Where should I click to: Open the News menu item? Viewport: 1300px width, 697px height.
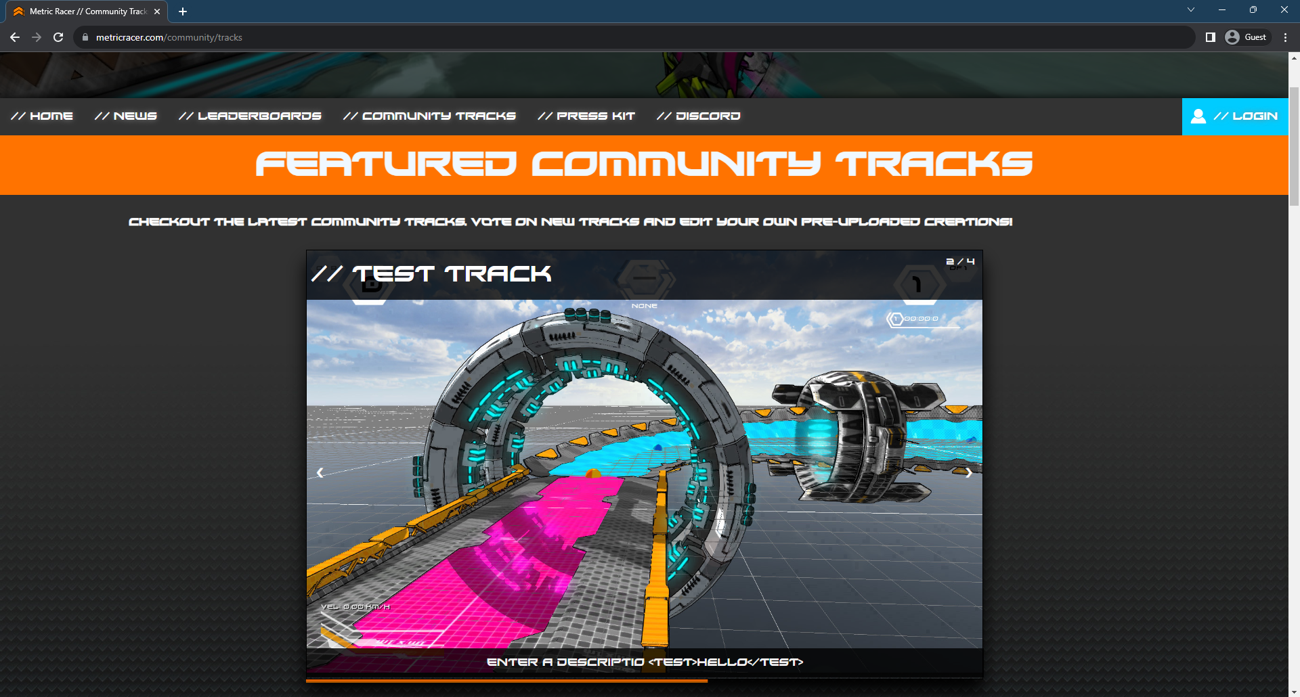pyautogui.click(x=126, y=116)
